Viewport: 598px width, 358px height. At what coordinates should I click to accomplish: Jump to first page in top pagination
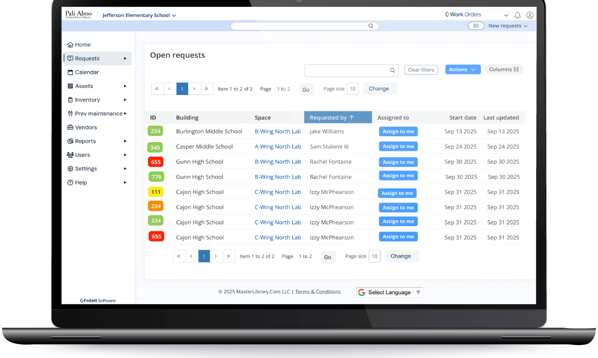coord(157,89)
